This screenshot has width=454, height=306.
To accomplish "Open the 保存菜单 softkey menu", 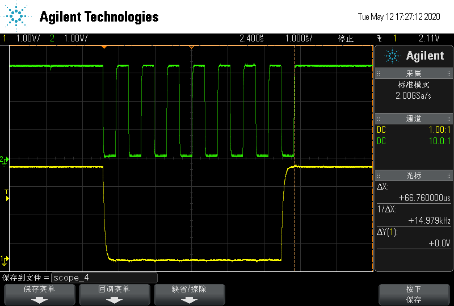I will coord(39,295).
